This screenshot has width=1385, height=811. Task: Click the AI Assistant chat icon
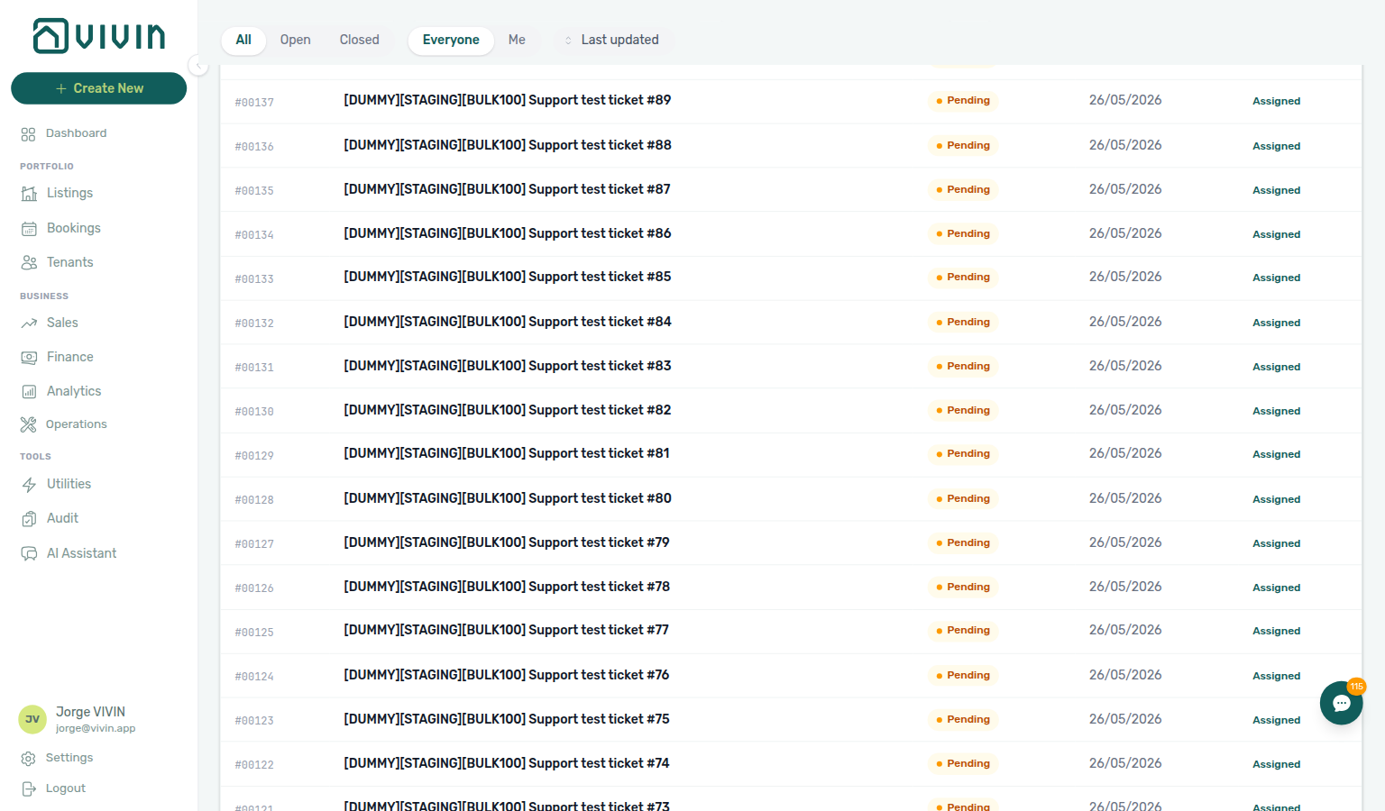(29, 553)
